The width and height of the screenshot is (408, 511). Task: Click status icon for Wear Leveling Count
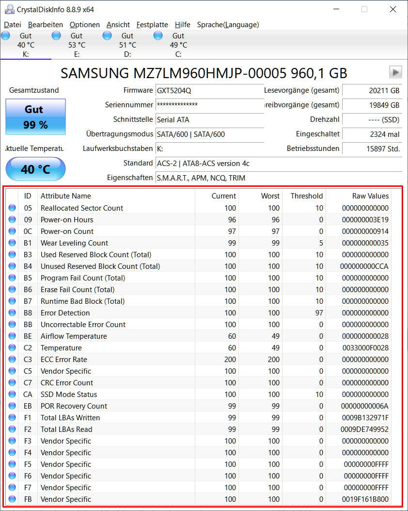(12, 243)
